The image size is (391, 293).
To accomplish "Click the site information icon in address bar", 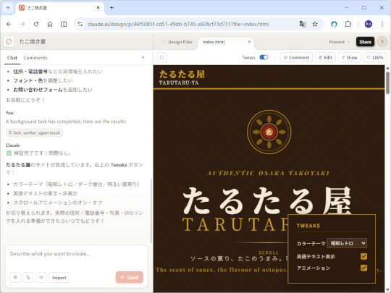I will 80,24.
